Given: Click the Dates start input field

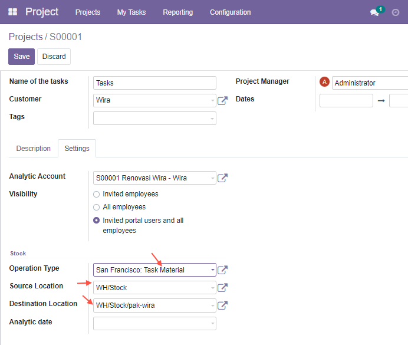Looking at the screenshot, I should pos(346,101).
